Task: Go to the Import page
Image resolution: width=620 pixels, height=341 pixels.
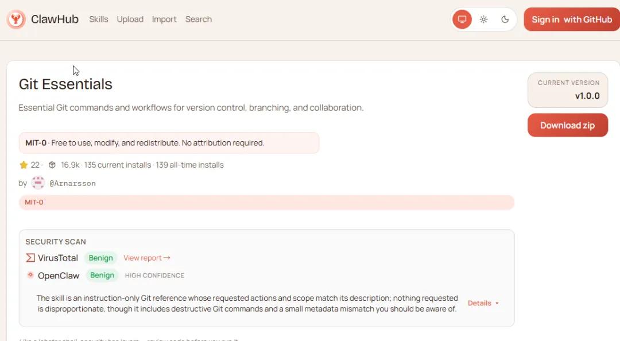Action: [164, 19]
